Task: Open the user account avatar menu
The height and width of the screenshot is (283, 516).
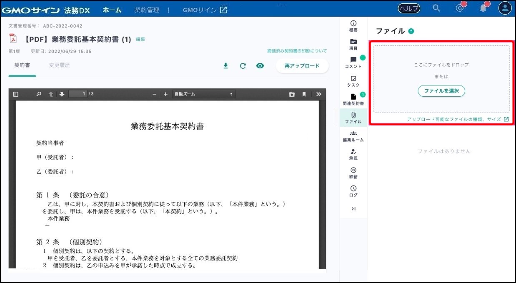Action: click(x=505, y=8)
